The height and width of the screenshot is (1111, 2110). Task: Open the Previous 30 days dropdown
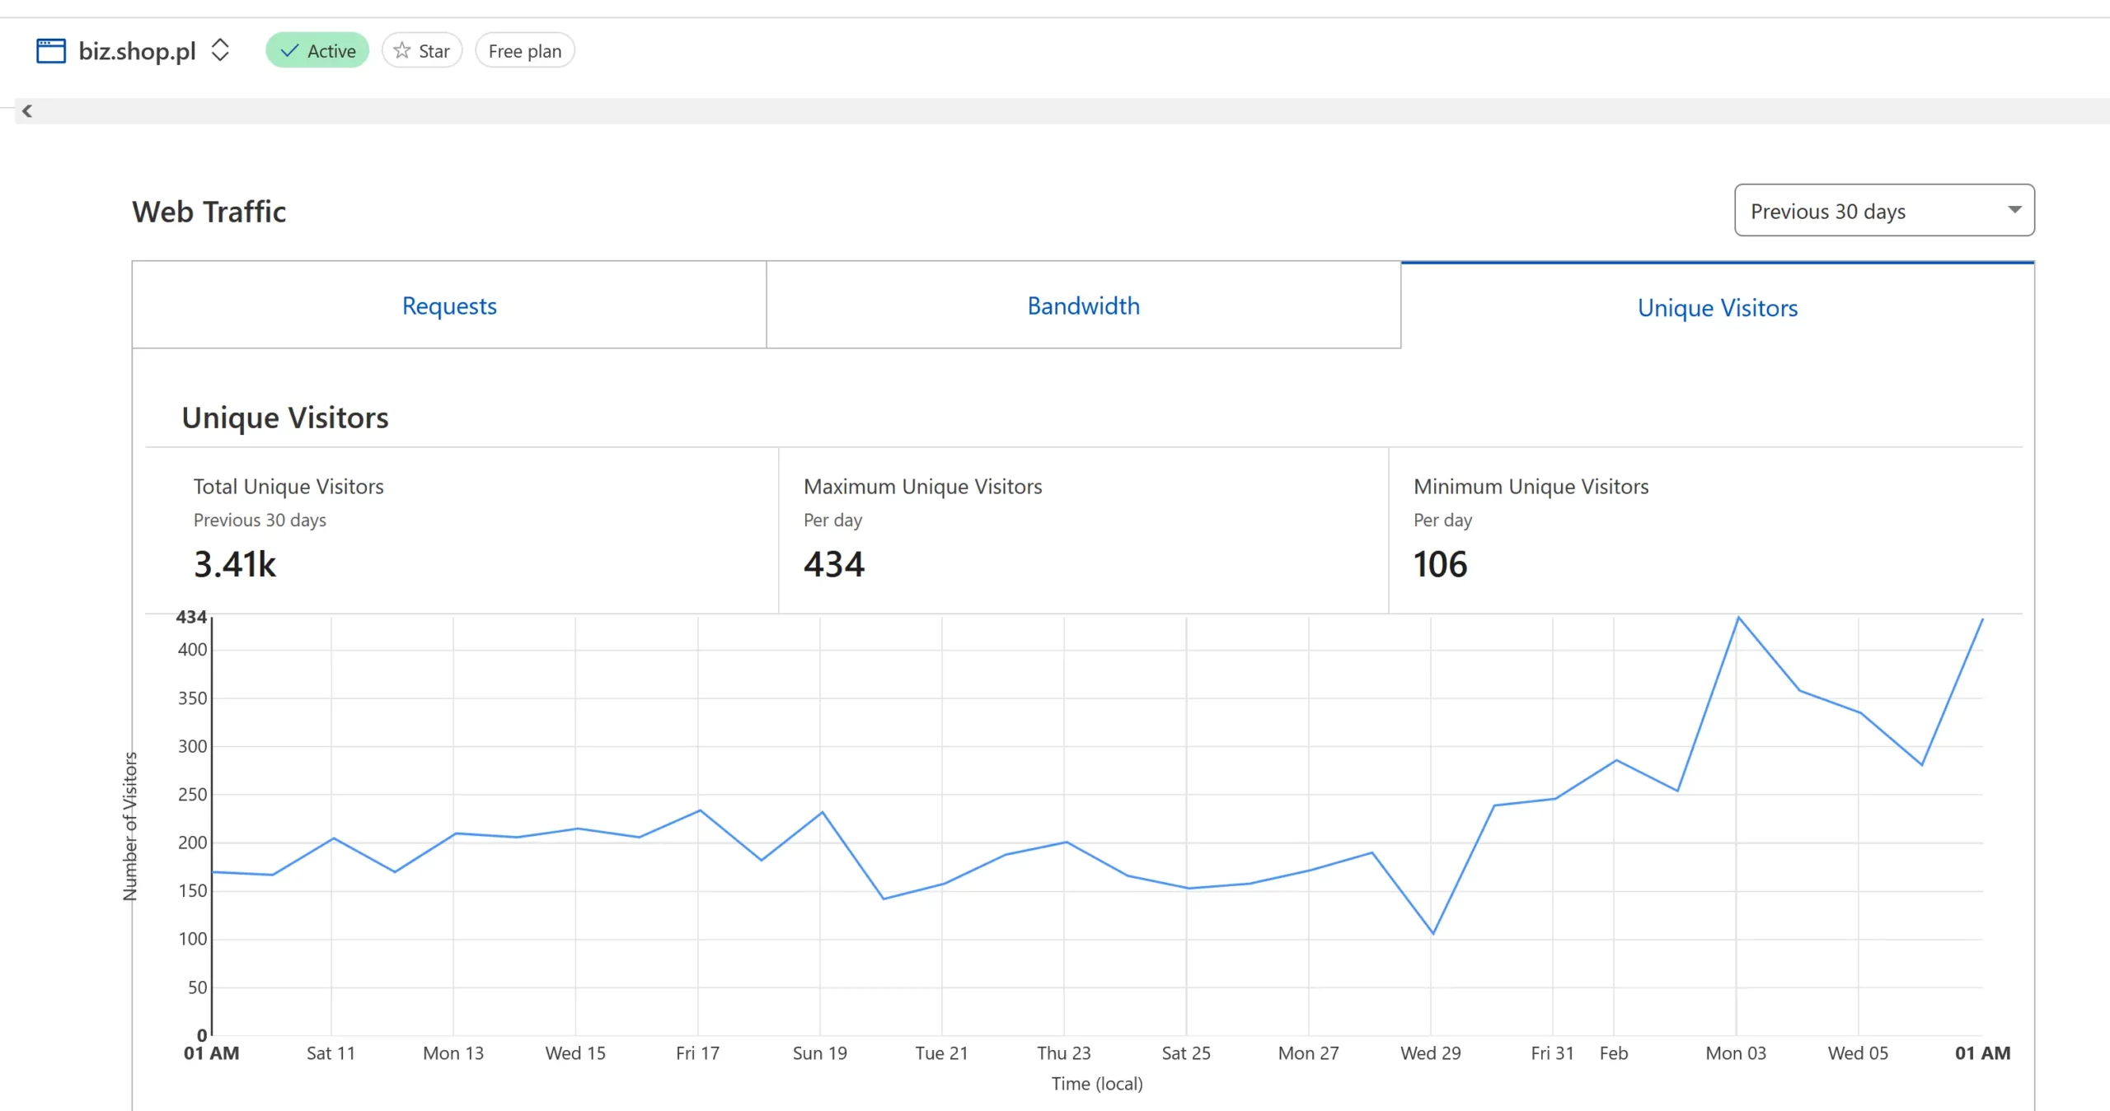(x=1883, y=211)
